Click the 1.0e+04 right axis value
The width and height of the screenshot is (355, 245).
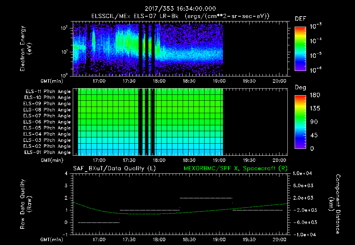[x=302, y=173]
